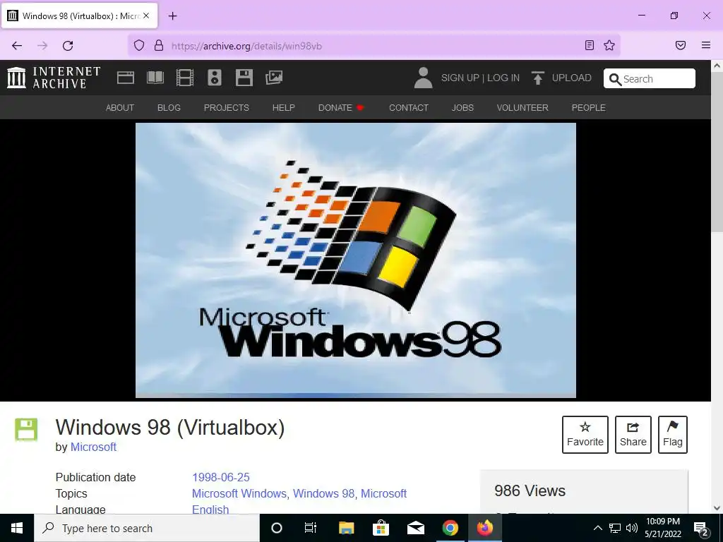Image resolution: width=723 pixels, height=542 pixels.
Task: Show hidden system tray icons chevron
Action: point(597,528)
